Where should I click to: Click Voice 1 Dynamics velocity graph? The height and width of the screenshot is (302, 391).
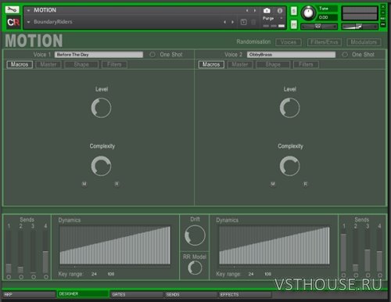115,246
